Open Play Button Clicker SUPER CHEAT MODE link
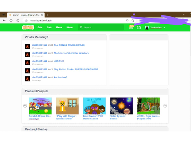The height and width of the screenshot is (143, 191). pyautogui.click(x=76, y=69)
